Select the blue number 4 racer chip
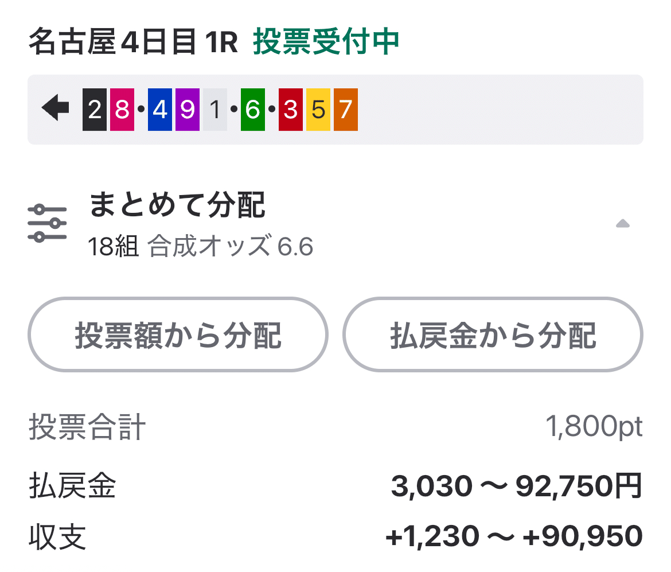This screenshot has height=572, width=671. click(159, 109)
